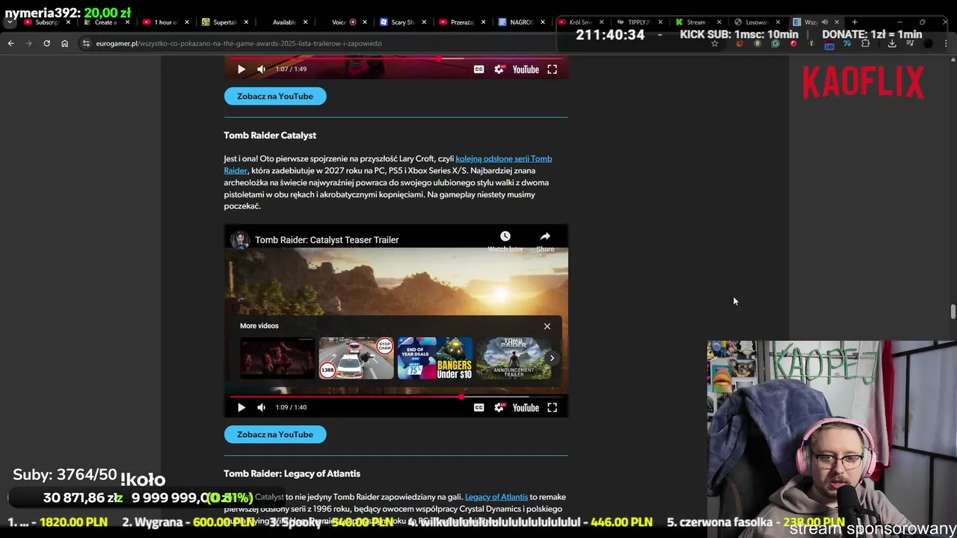Switch to the Supertale tab
The image size is (957, 538).
[x=224, y=22]
